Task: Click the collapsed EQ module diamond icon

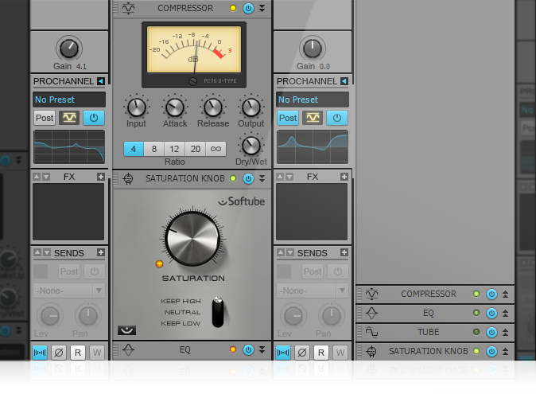Action: [x=371, y=314]
